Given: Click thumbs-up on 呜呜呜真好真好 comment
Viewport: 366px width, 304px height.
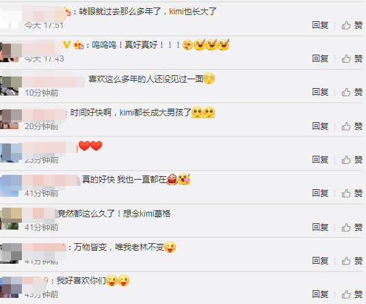Looking at the screenshot, I should pyautogui.click(x=352, y=59).
